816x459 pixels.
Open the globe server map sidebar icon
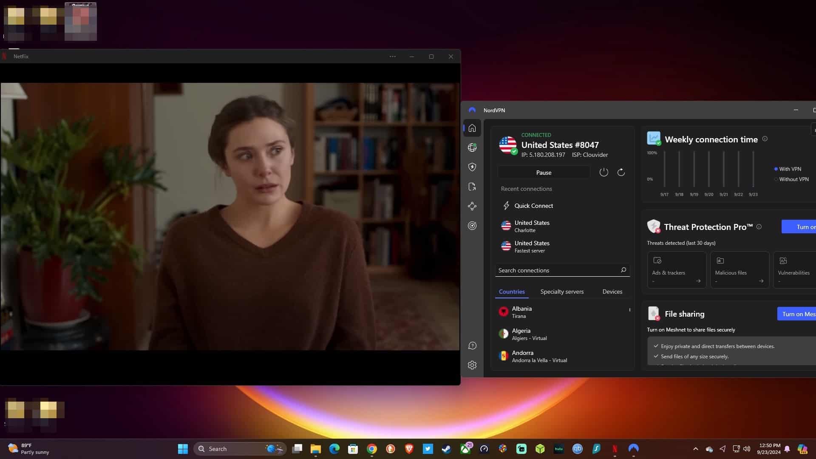472,147
